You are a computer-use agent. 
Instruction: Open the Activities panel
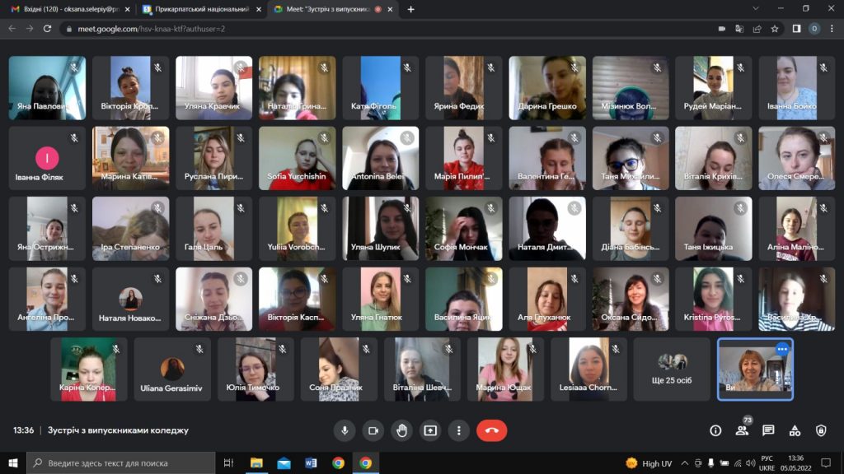click(795, 430)
